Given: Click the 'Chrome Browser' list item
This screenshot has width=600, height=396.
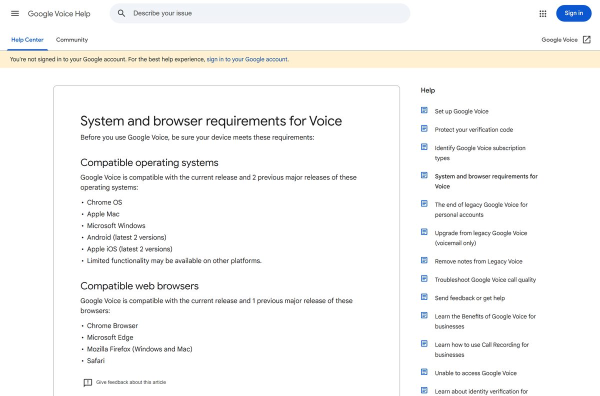Looking at the screenshot, I should [x=112, y=326].
